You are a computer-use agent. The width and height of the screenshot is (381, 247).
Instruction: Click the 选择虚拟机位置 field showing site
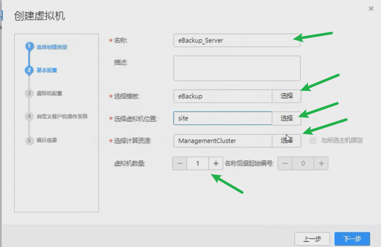(x=222, y=119)
